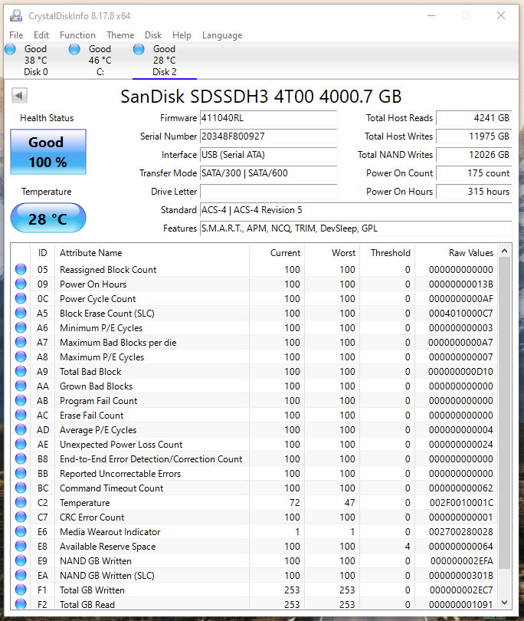Screen dimensions: 524x621
Task: Click the Raw Values column header
Action: coord(470,253)
